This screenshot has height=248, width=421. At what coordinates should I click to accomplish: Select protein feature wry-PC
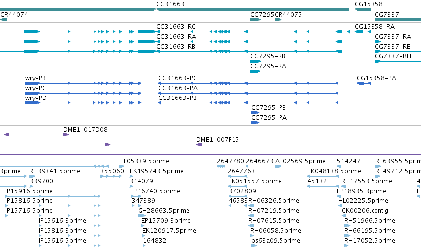tap(36, 88)
